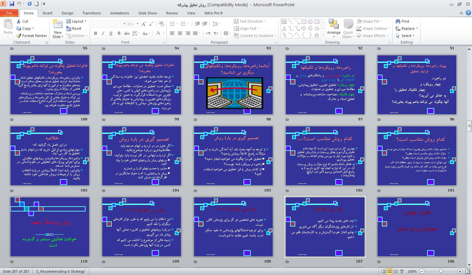Click the zoom in plus button

[460, 271]
